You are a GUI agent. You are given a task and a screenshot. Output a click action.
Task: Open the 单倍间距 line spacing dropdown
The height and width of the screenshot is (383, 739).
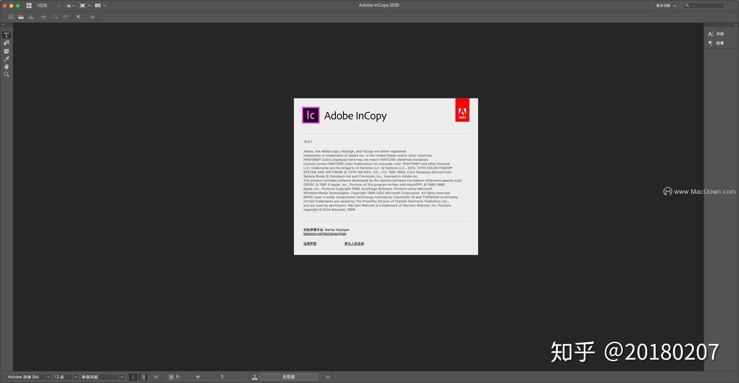(122, 377)
